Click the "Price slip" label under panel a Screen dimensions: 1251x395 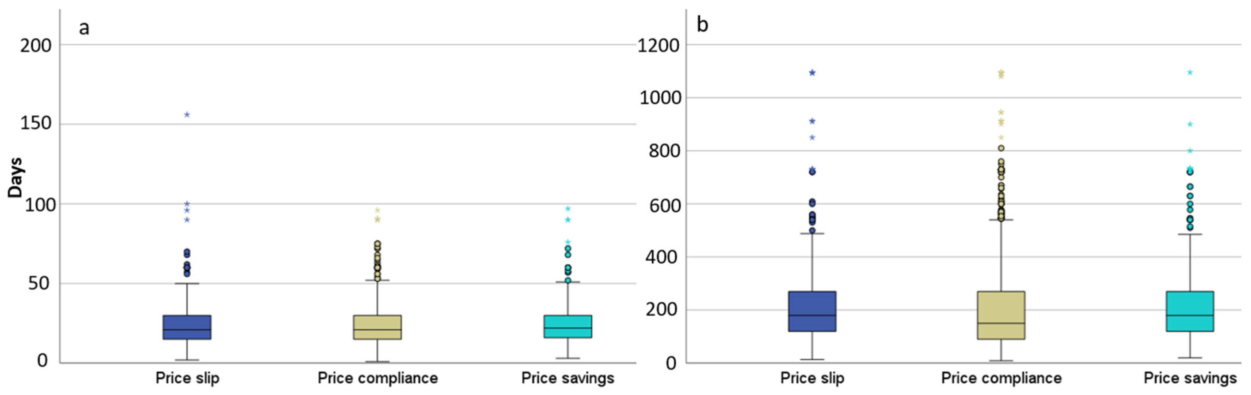187,378
